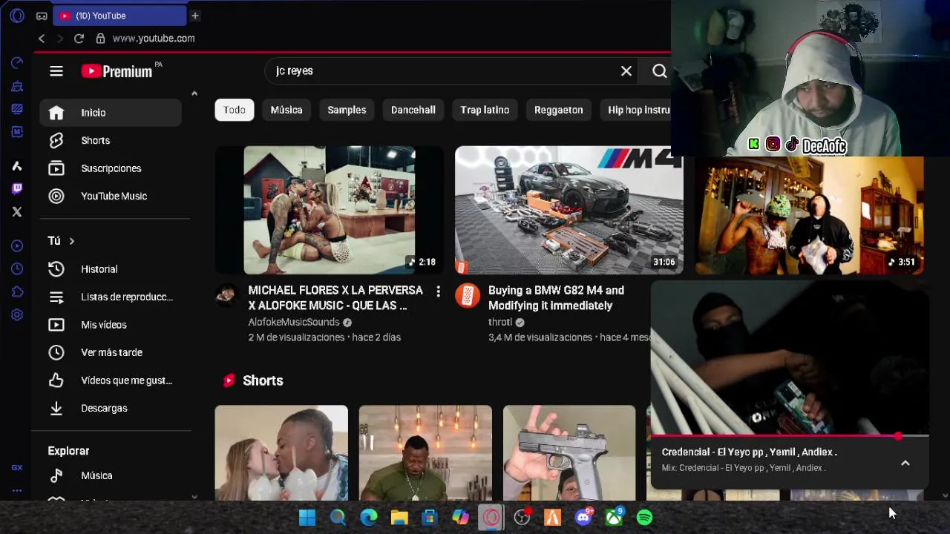
Task: Open Ver más tarde list
Action: 111,352
